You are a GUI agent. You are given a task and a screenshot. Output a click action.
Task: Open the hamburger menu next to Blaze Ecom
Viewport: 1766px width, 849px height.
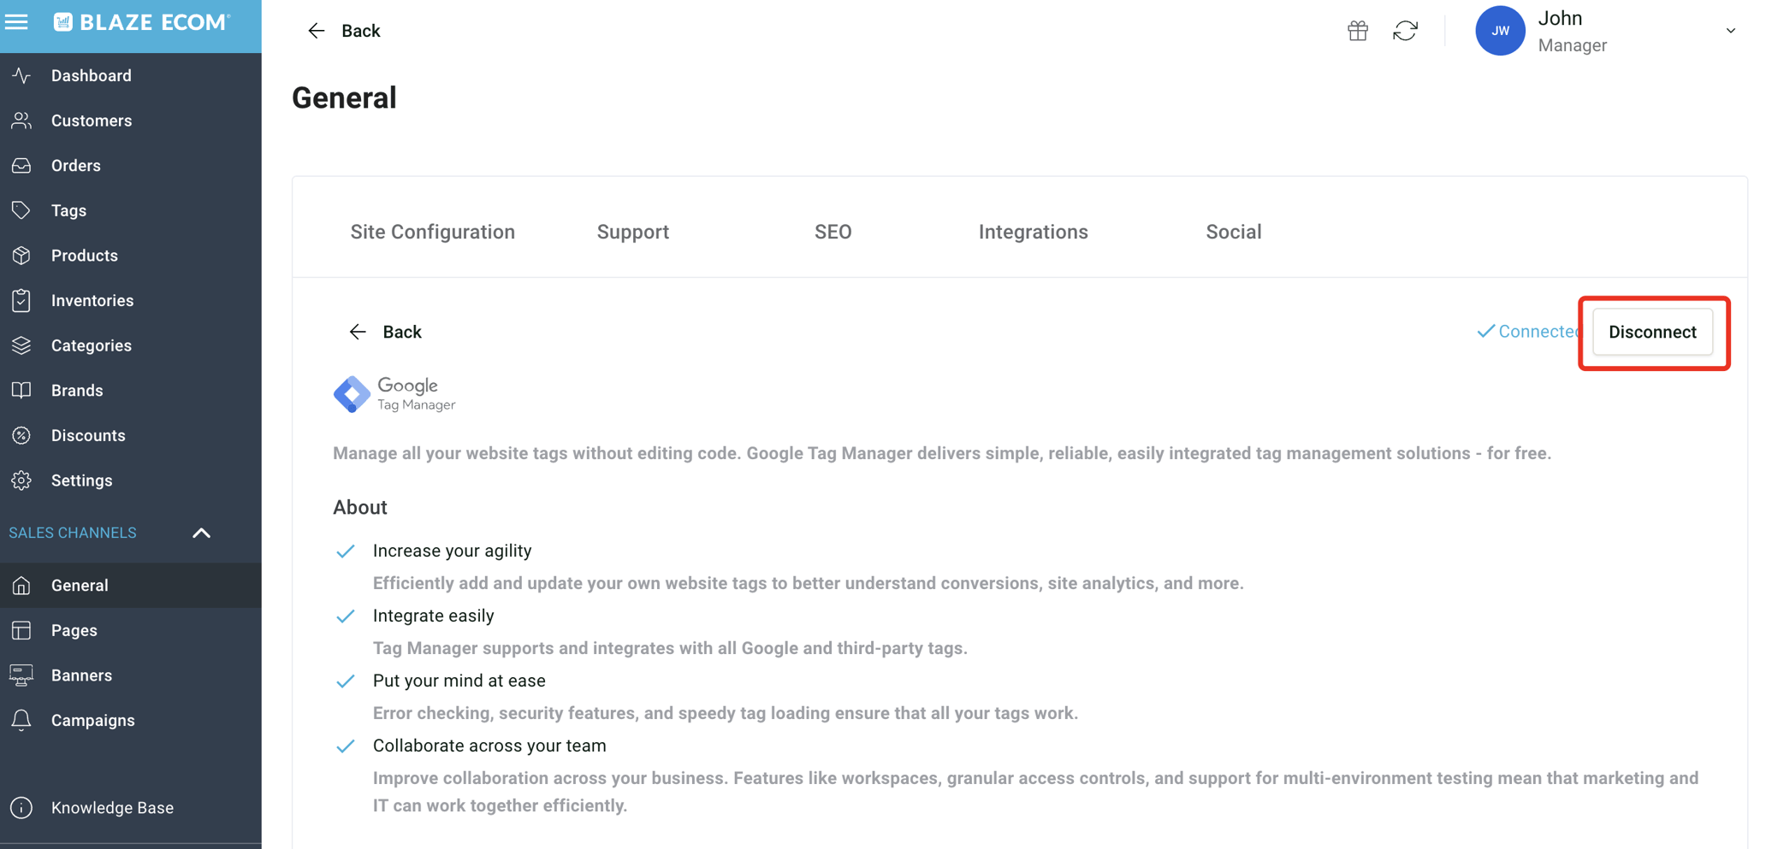17,21
